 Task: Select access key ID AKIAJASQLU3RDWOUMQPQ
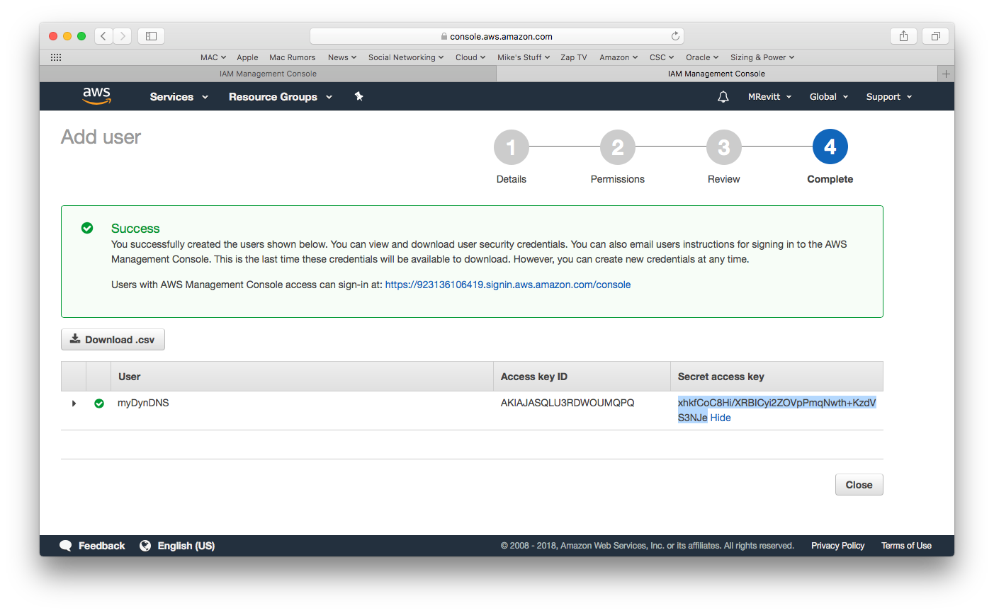click(567, 403)
